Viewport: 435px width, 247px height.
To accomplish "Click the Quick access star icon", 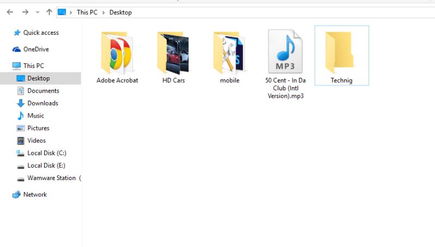I will pyautogui.click(x=17, y=33).
